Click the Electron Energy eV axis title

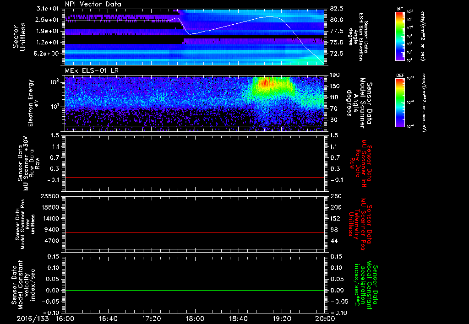point(33,103)
